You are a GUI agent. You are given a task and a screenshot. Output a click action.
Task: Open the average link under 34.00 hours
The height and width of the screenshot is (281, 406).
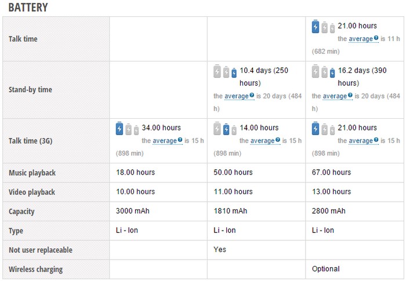(x=165, y=141)
